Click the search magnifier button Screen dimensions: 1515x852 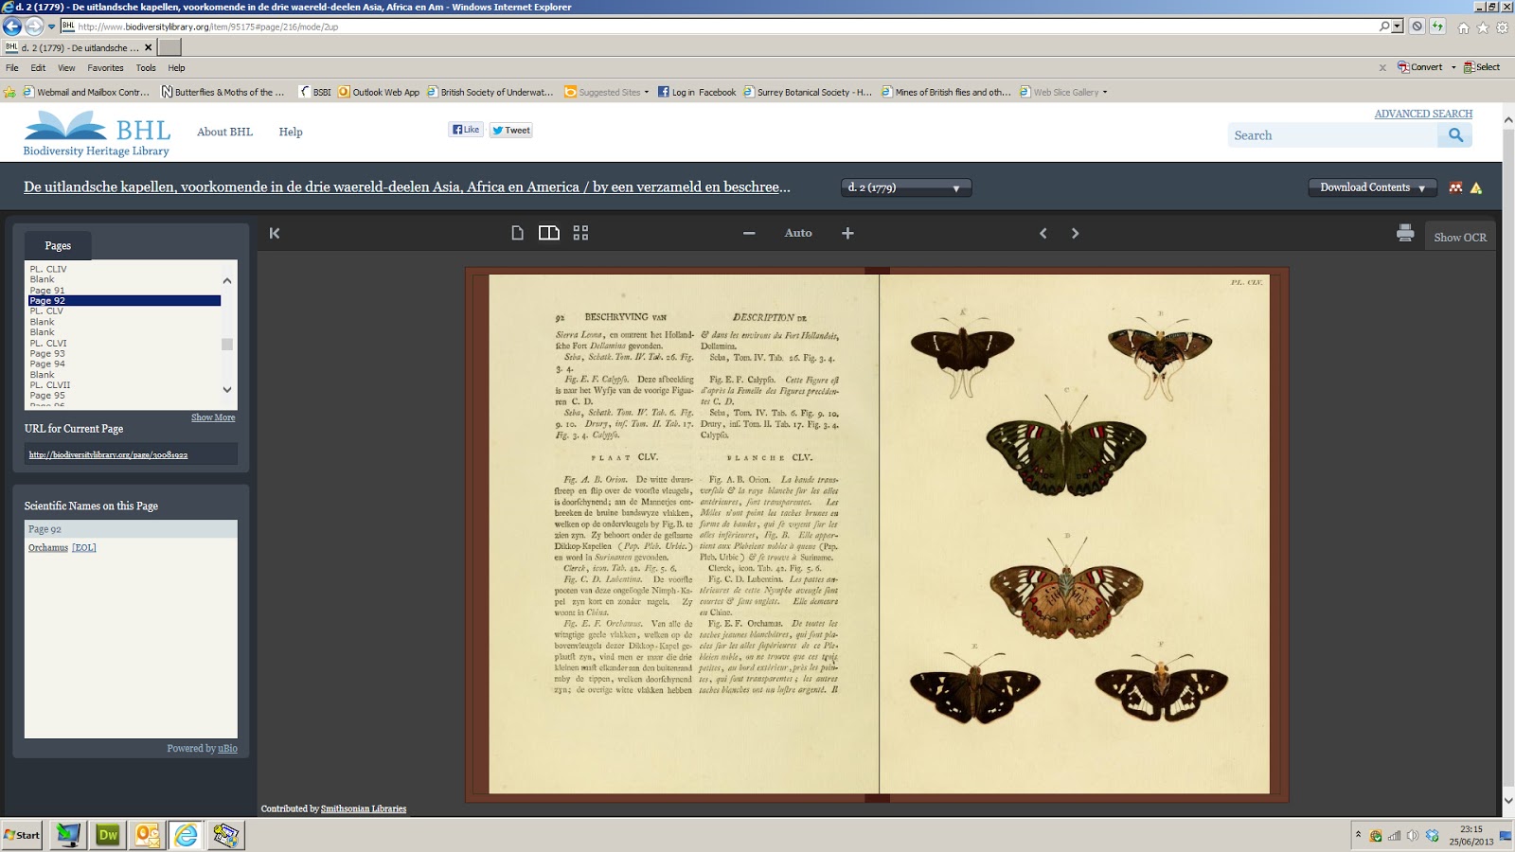click(x=1455, y=135)
